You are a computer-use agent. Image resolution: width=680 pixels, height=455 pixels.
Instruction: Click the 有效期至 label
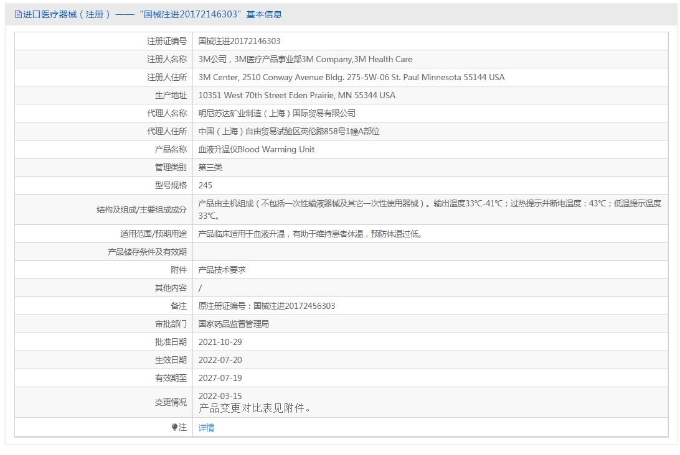pyautogui.click(x=171, y=378)
